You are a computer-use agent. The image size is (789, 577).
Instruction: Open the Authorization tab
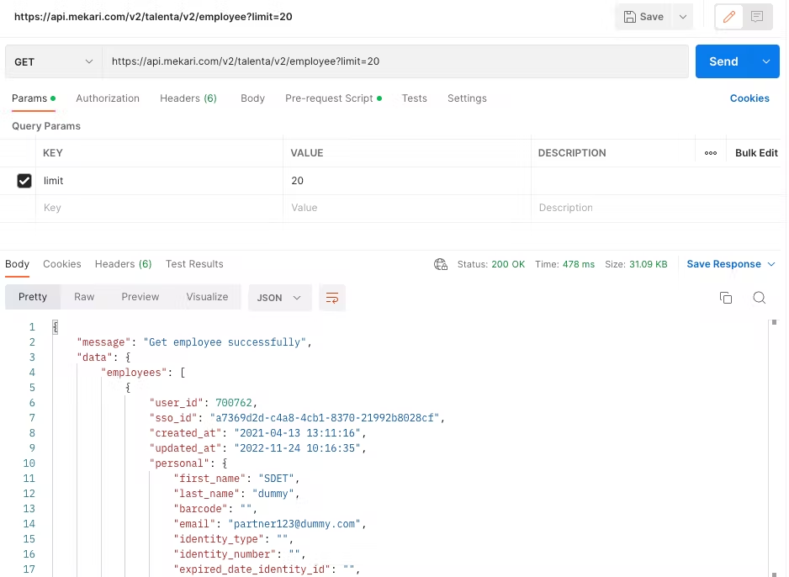pyautogui.click(x=108, y=98)
